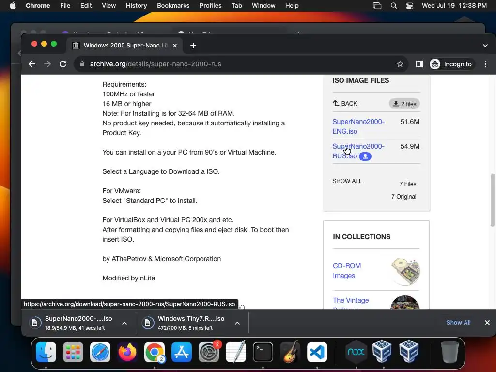Open the View menu
This screenshot has height=372, width=496.
(x=108, y=5)
